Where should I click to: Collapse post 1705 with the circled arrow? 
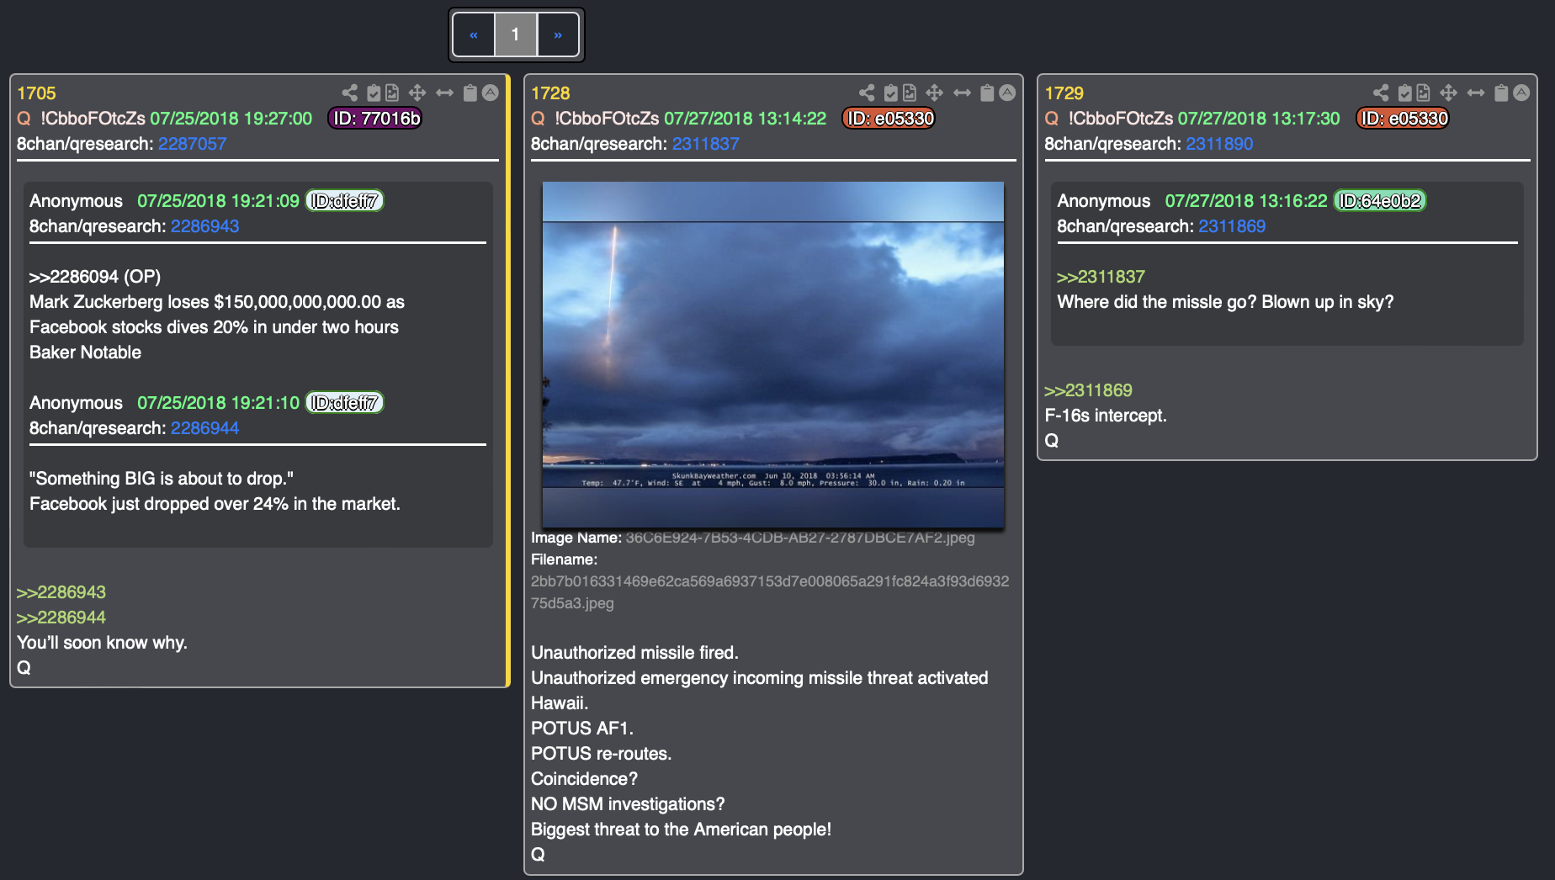[491, 93]
